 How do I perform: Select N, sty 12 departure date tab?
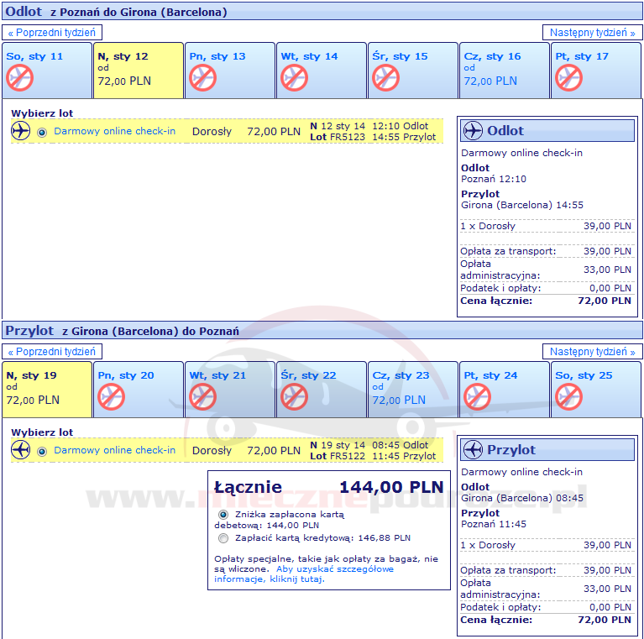coord(138,71)
